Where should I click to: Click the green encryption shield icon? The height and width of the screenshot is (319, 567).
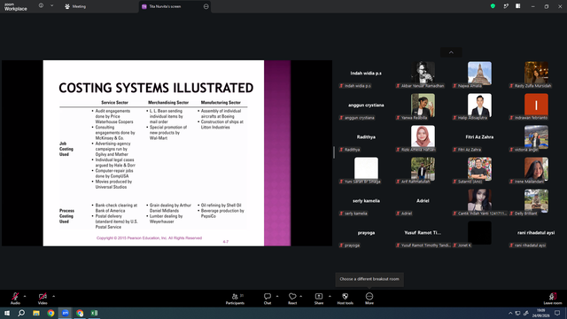tap(493, 6)
